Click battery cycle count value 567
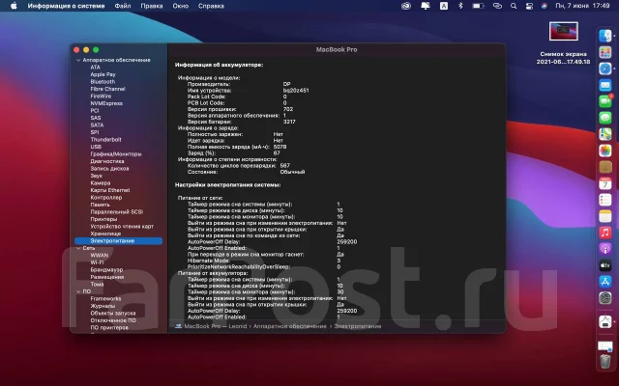The image size is (619, 386). (284, 166)
